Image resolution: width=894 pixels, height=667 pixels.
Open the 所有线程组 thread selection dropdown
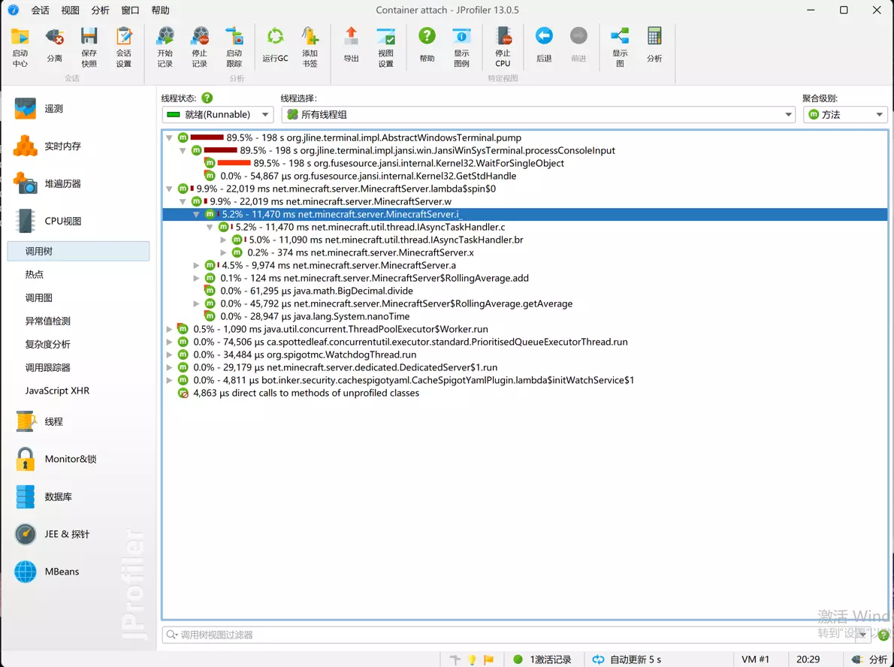click(538, 115)
